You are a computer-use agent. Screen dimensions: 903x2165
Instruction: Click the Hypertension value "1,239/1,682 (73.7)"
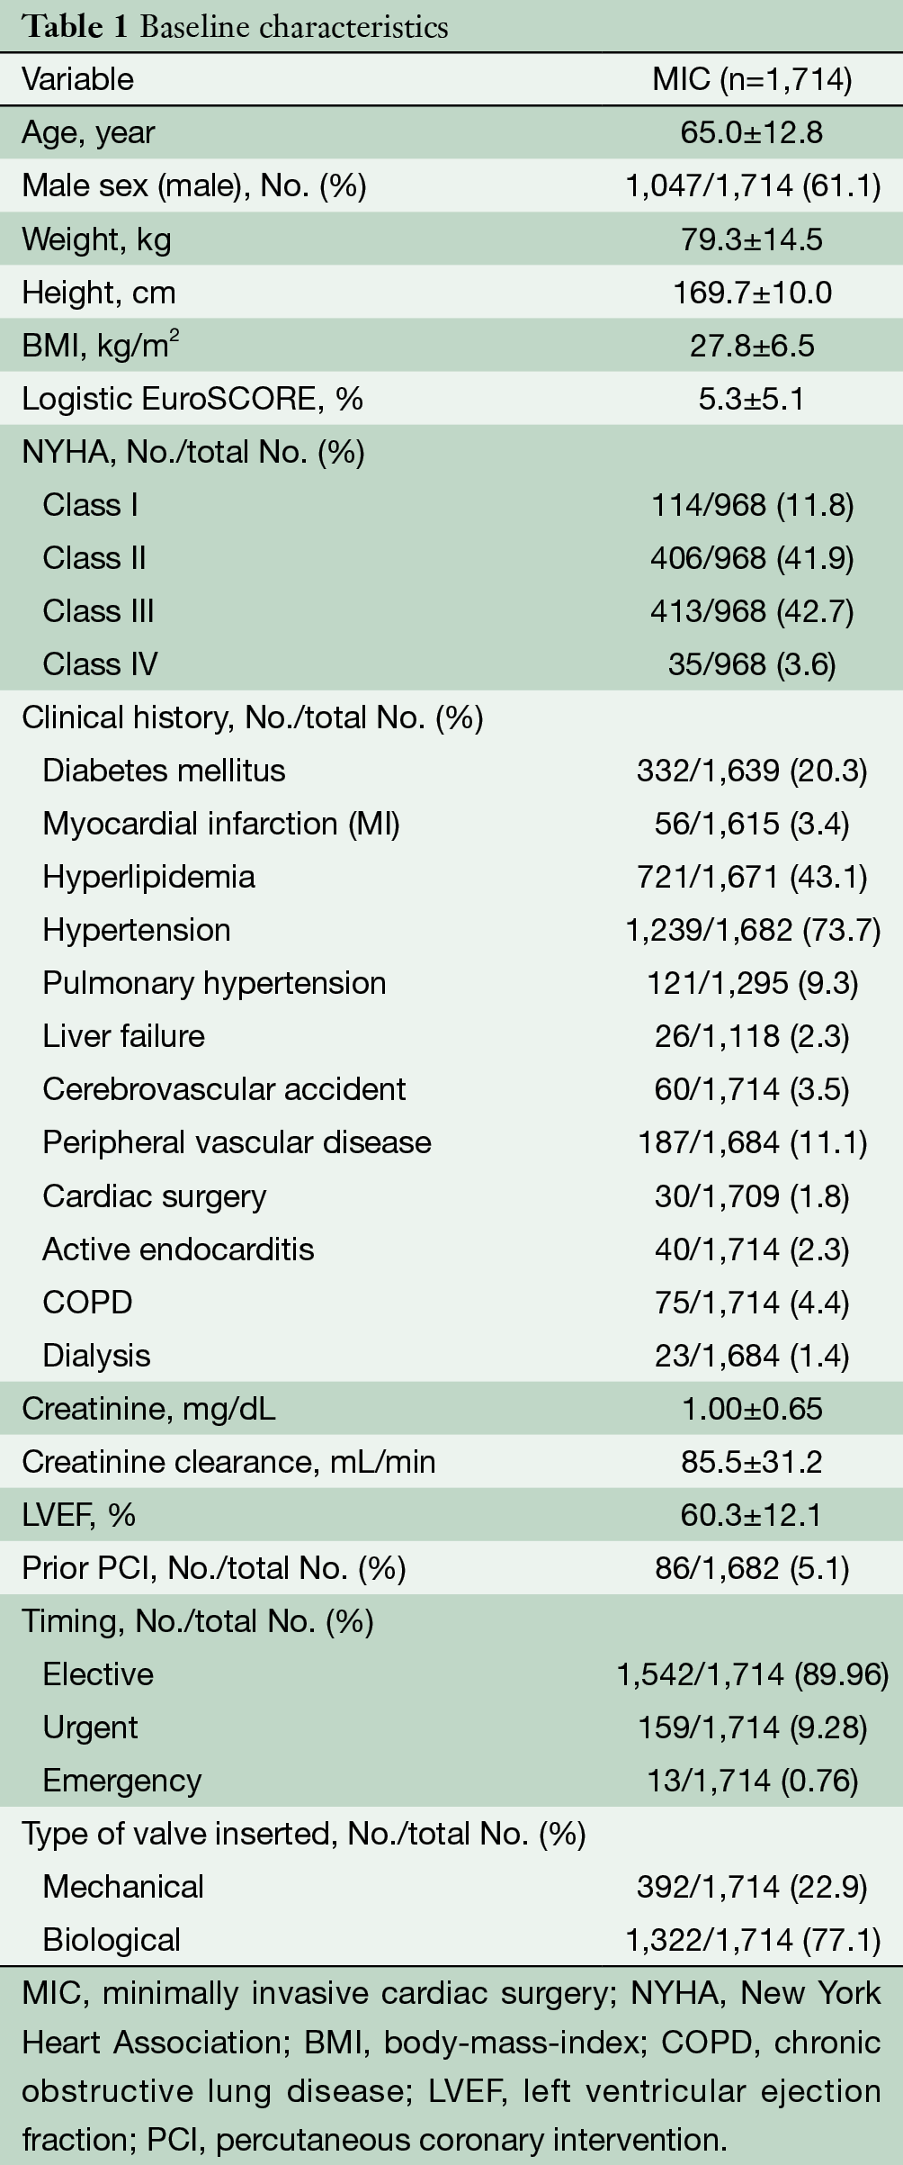click(x=752, y=930)
